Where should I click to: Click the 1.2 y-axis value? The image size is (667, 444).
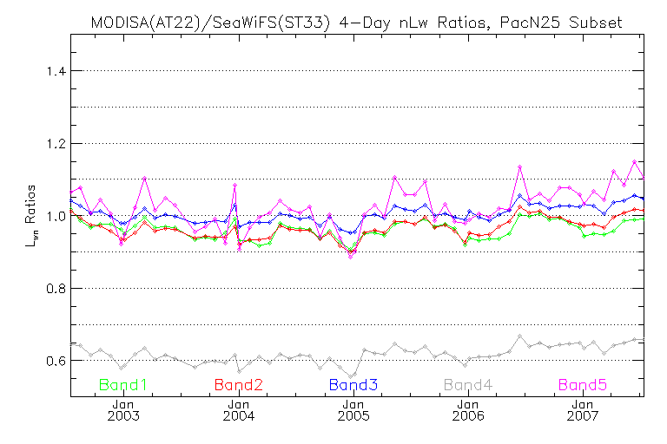point(56,144)
